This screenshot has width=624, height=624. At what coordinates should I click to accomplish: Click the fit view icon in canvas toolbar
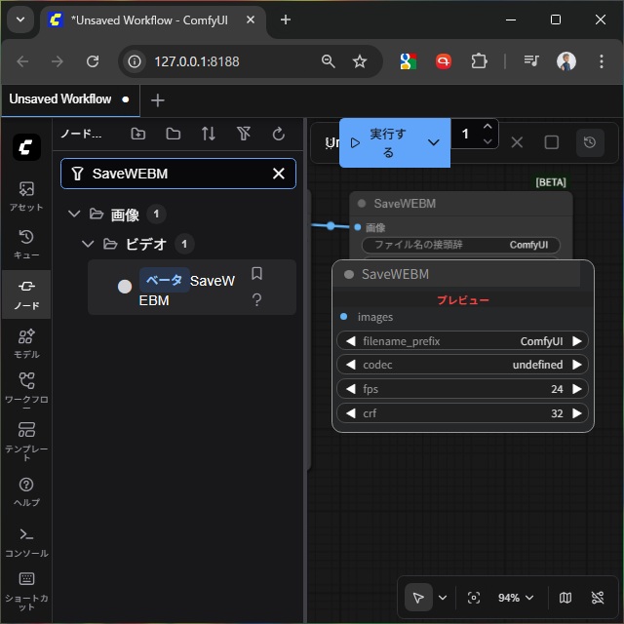point(474,598)
